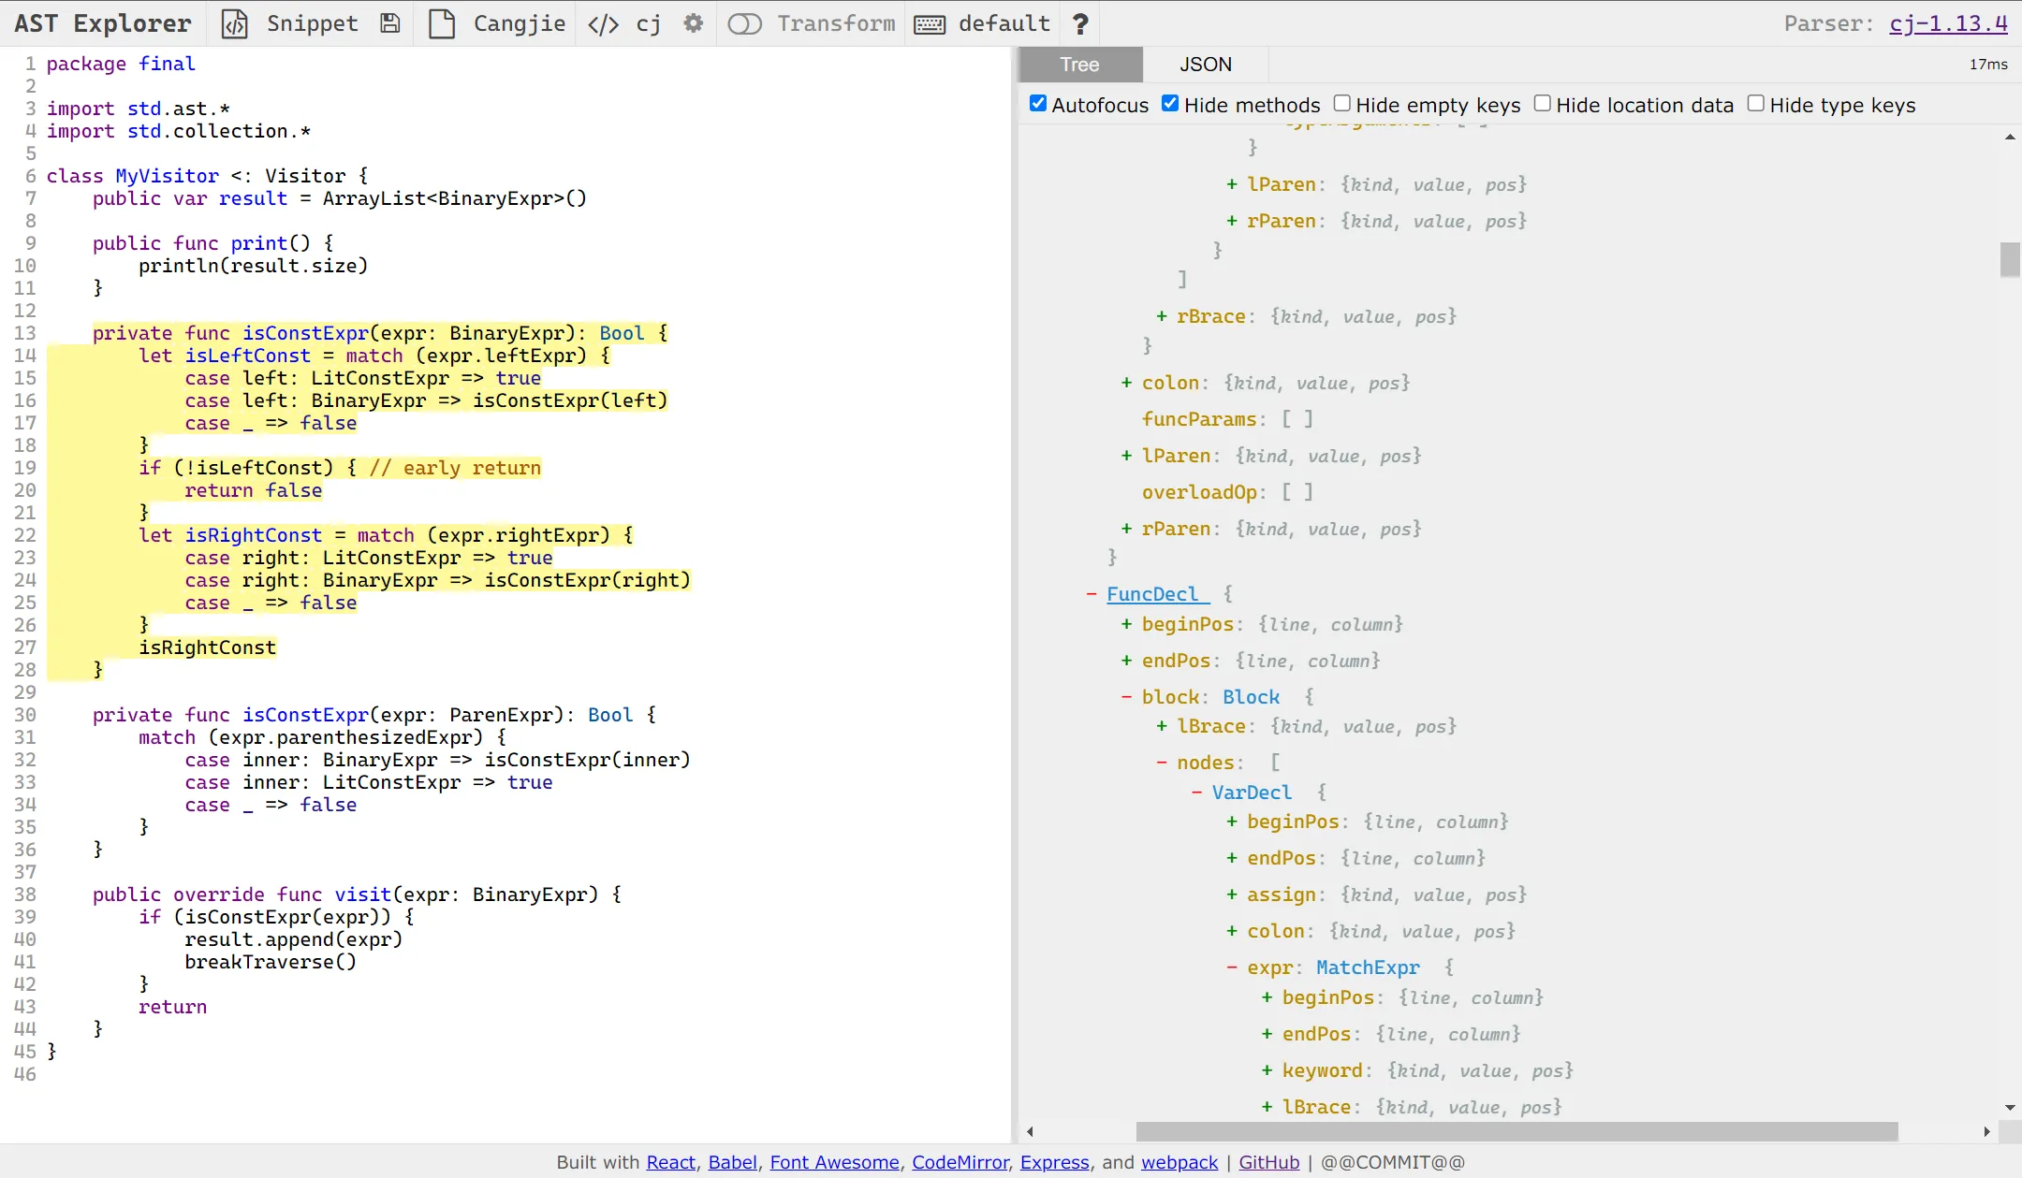Viewport: 2022px width, 1178px height.
Task: Click the Cangjie language document icon
Action: click(x=441, y=23)
